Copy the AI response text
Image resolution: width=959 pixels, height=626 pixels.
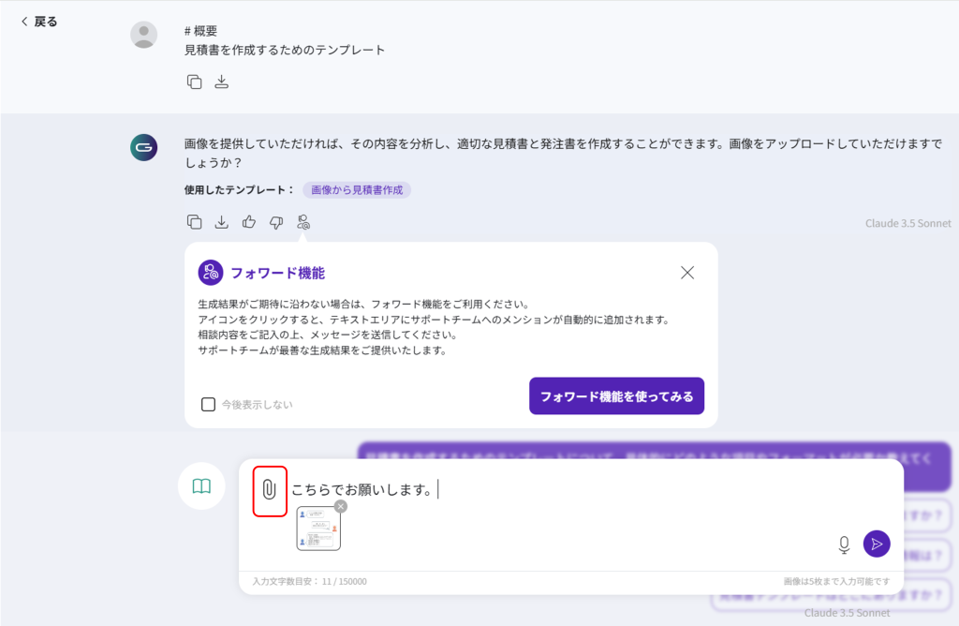coord(195,222)
